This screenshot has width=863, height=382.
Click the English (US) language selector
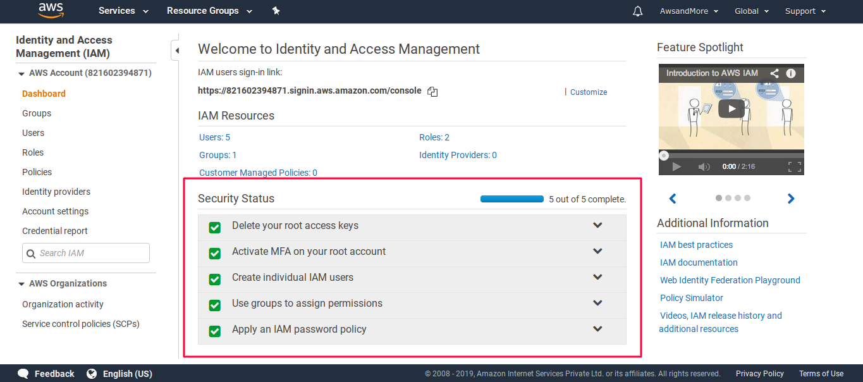coord(128,374)
